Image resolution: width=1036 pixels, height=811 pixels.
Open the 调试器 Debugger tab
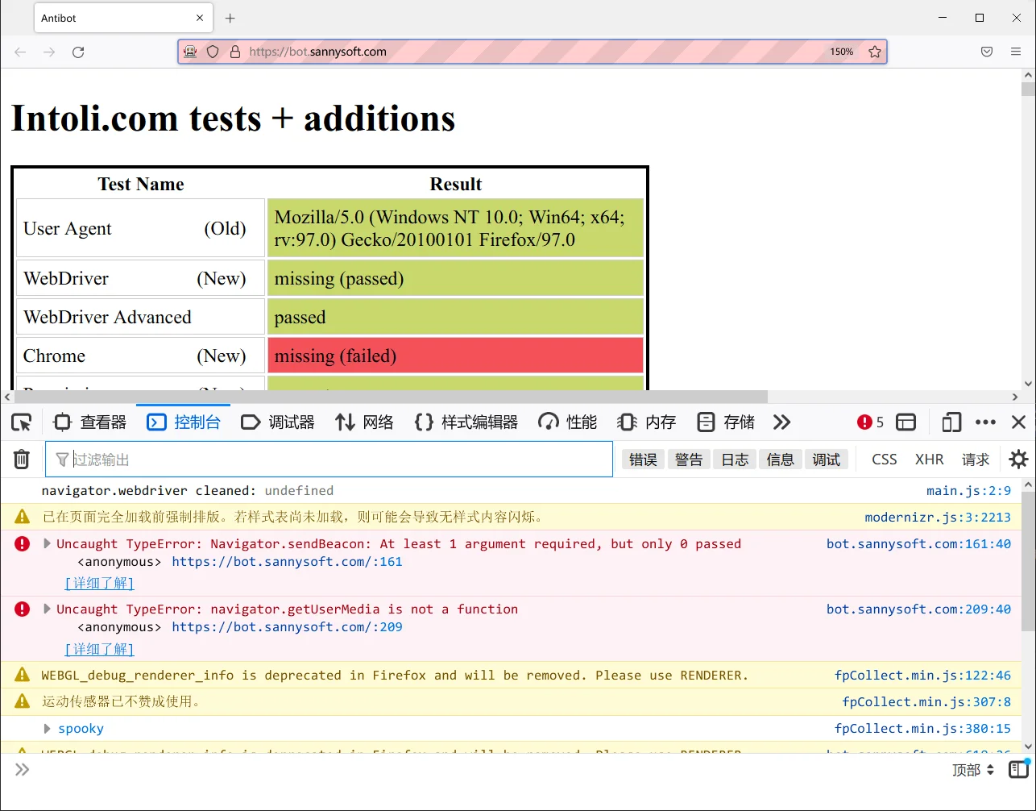277,422
